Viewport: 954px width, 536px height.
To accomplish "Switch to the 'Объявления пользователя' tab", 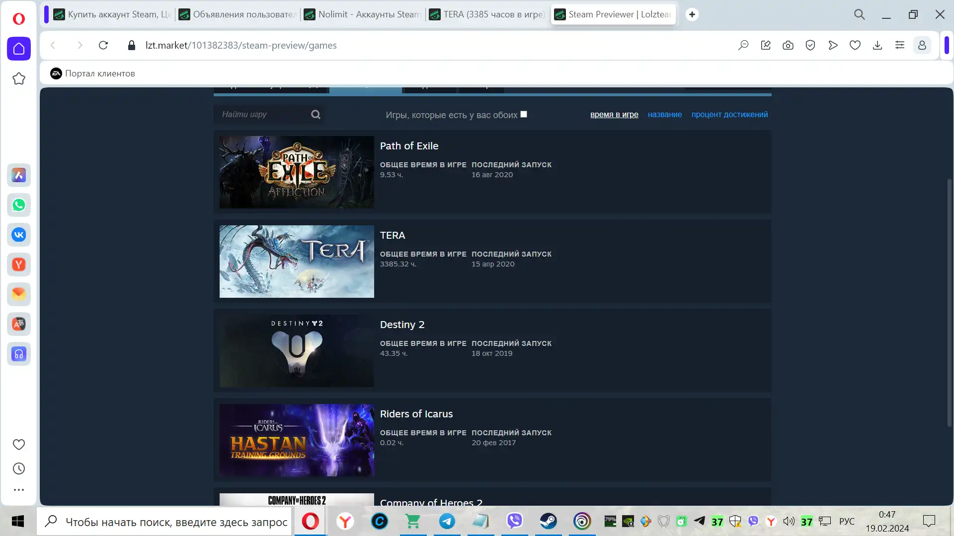I will point(238,14).
